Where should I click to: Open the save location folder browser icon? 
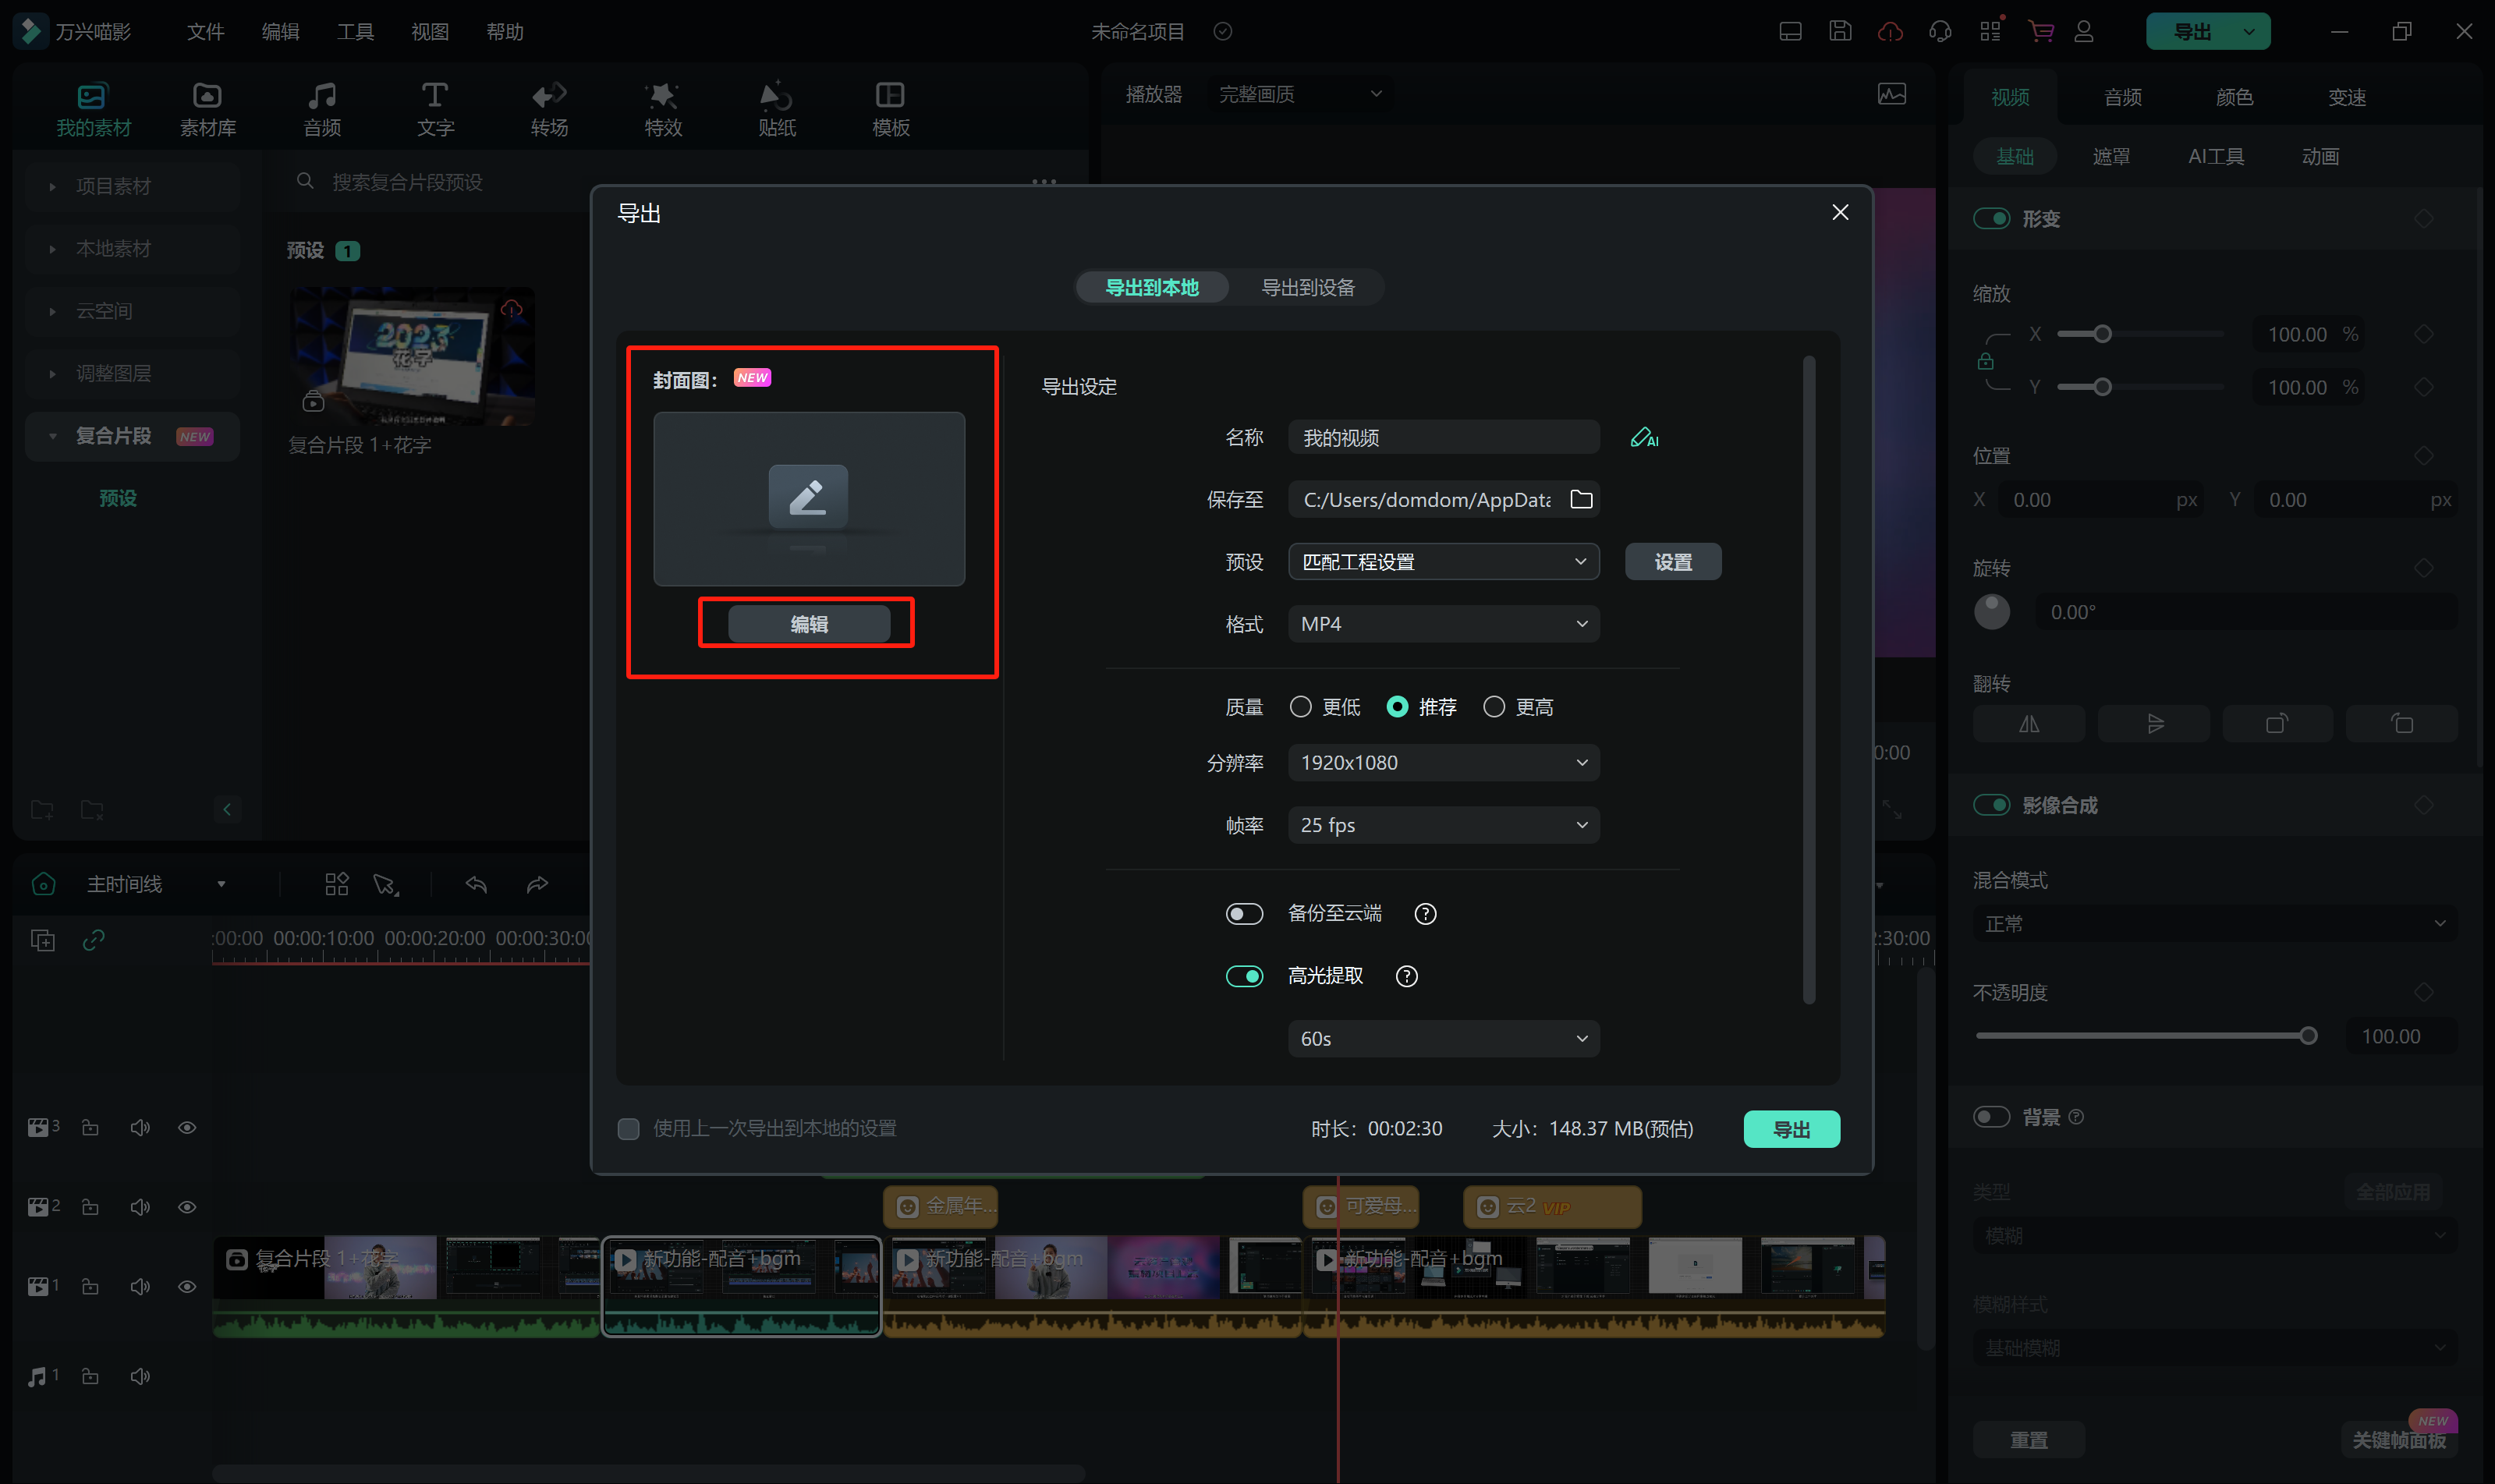pyautogui.click(x=1580, y=499)
